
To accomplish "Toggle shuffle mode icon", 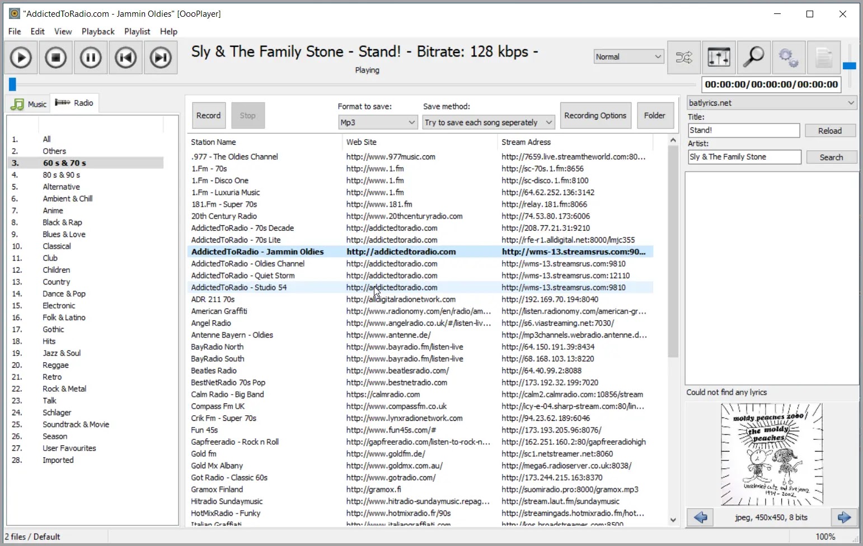I will click(684, 58).
